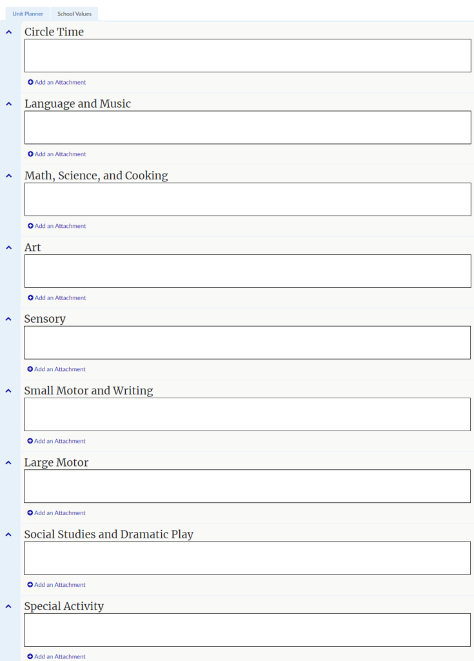474x661 pixels.
Task: Switch to the Unit Planner tab
Action: pyautogui.click(x=28, y=14)
